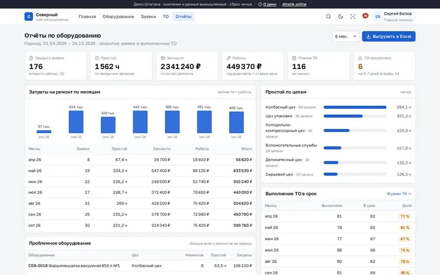Click the 1 562 ч downtime value
Screen dimensions: 440x275
(107, 67)
